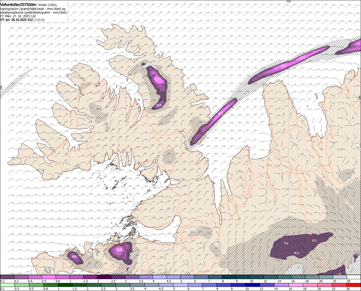Click the '0.1' label under the bottom legend row
Image resolution: width=361 pixels, height=291 pixels.
pos(2,289)
